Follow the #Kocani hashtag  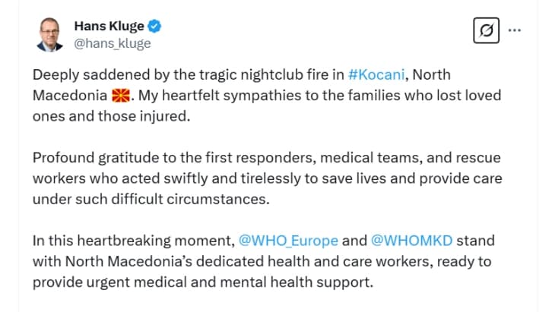376,74
